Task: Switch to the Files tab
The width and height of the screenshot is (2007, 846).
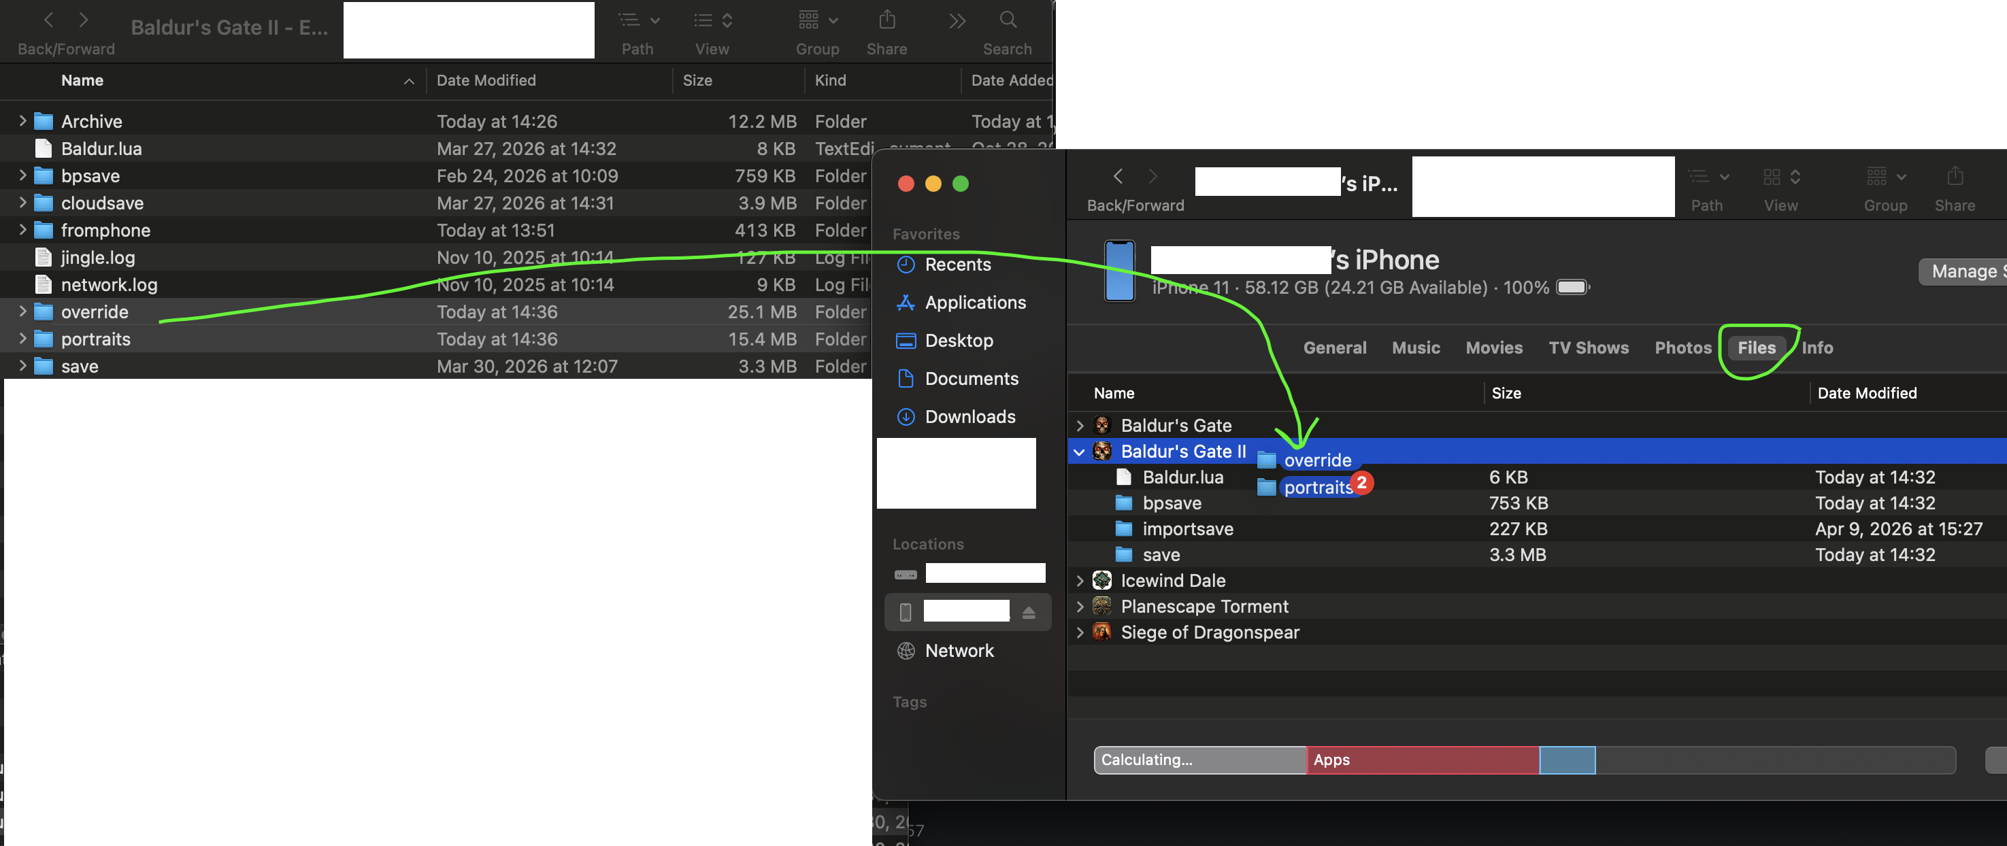Action: tap(1756, 348)
